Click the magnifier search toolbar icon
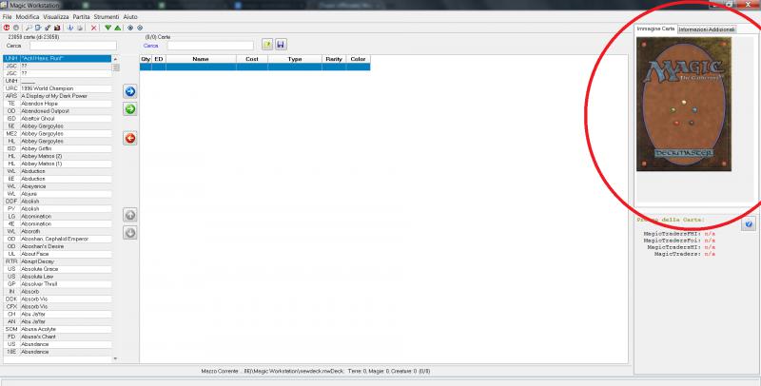Viewport: 761px width, 386px height. click(x=29, y=28)
